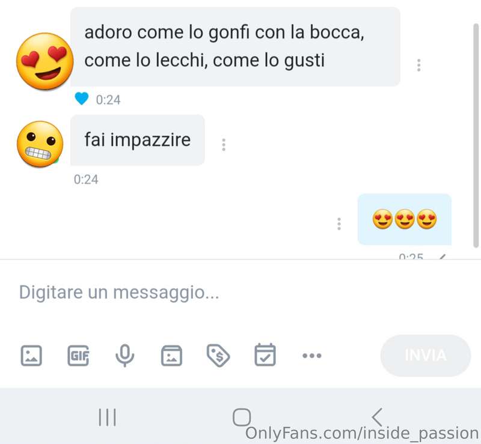Click the INVIA send button
The height and width of the screenshot is (444, 481).
(426, 356)
